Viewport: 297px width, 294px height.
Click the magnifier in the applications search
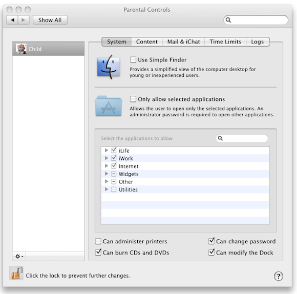coord(220,138)
